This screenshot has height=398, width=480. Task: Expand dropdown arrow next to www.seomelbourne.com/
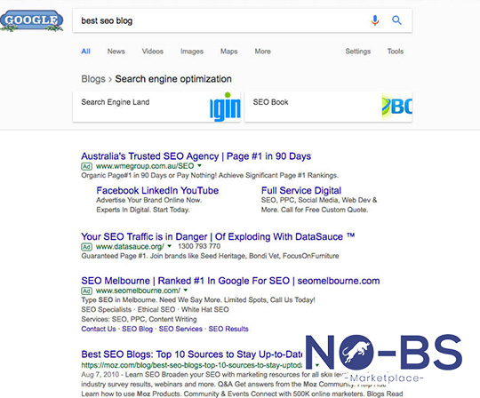click(186, 290)
